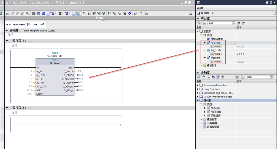The image size is (277, 149).
Task: Open all networks toolbar icon
Action: 39,13
